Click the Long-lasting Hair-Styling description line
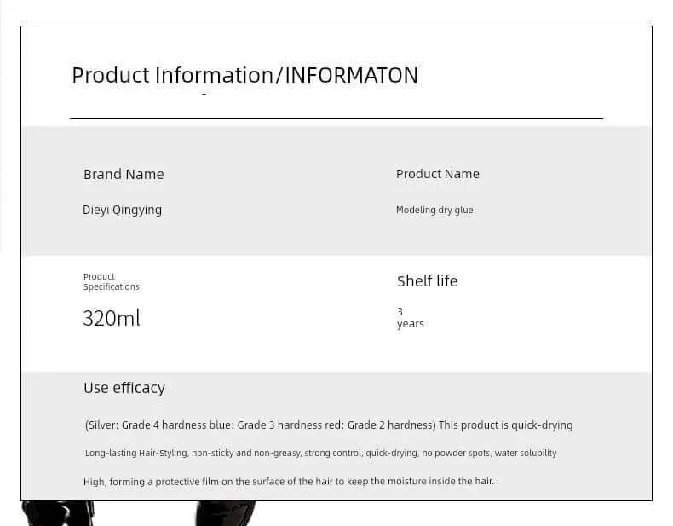This screenshot has width=673, height=526. (x=320, y=453)
